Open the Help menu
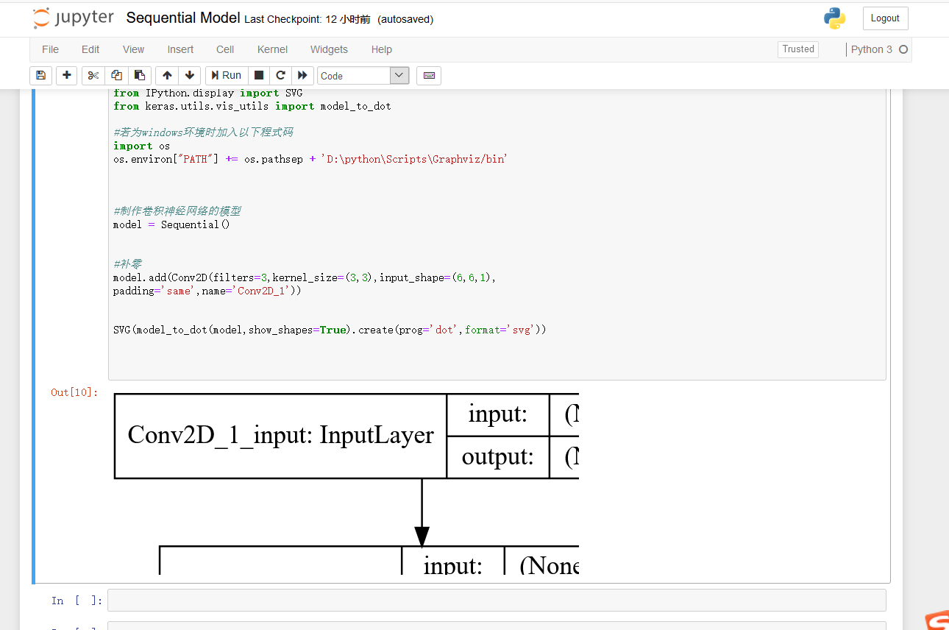This screenshot has width=949, height=630. coord(382,49)
